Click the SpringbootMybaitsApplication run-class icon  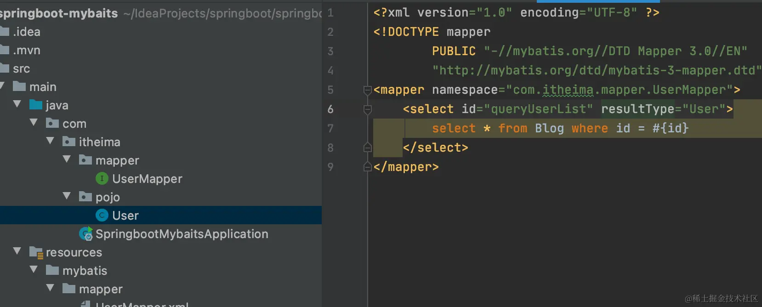(85, 234)
